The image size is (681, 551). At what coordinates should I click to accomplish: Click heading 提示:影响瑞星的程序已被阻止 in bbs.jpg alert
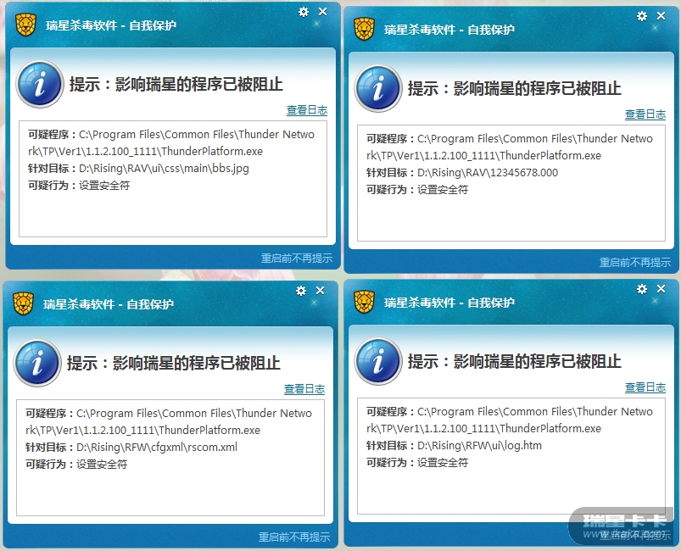tap(176, 84)
